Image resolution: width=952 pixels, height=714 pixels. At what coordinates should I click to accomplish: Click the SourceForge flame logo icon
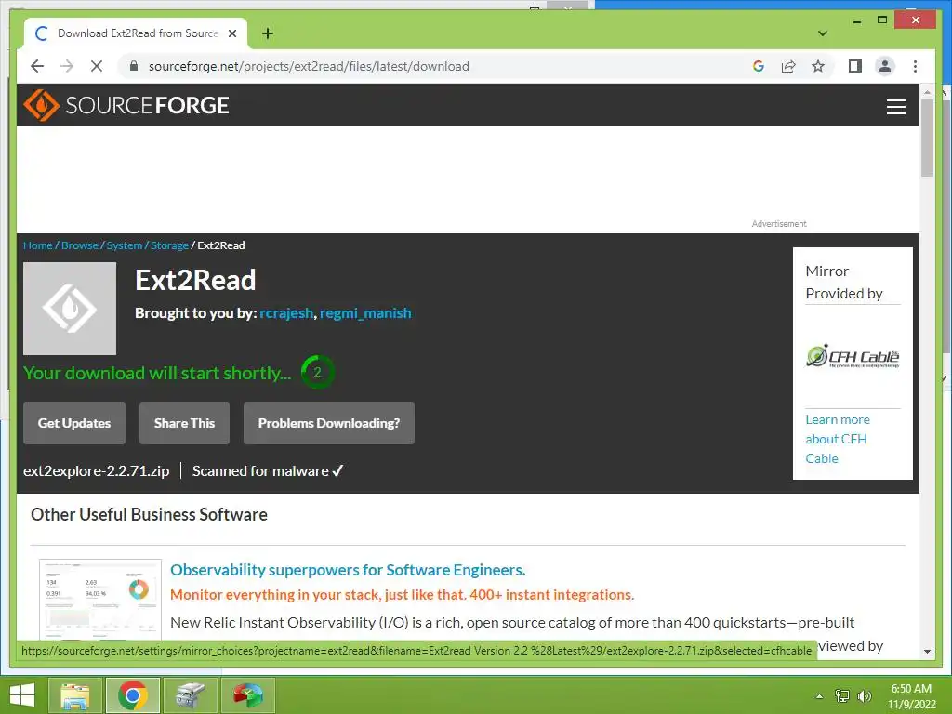point(41,105)
